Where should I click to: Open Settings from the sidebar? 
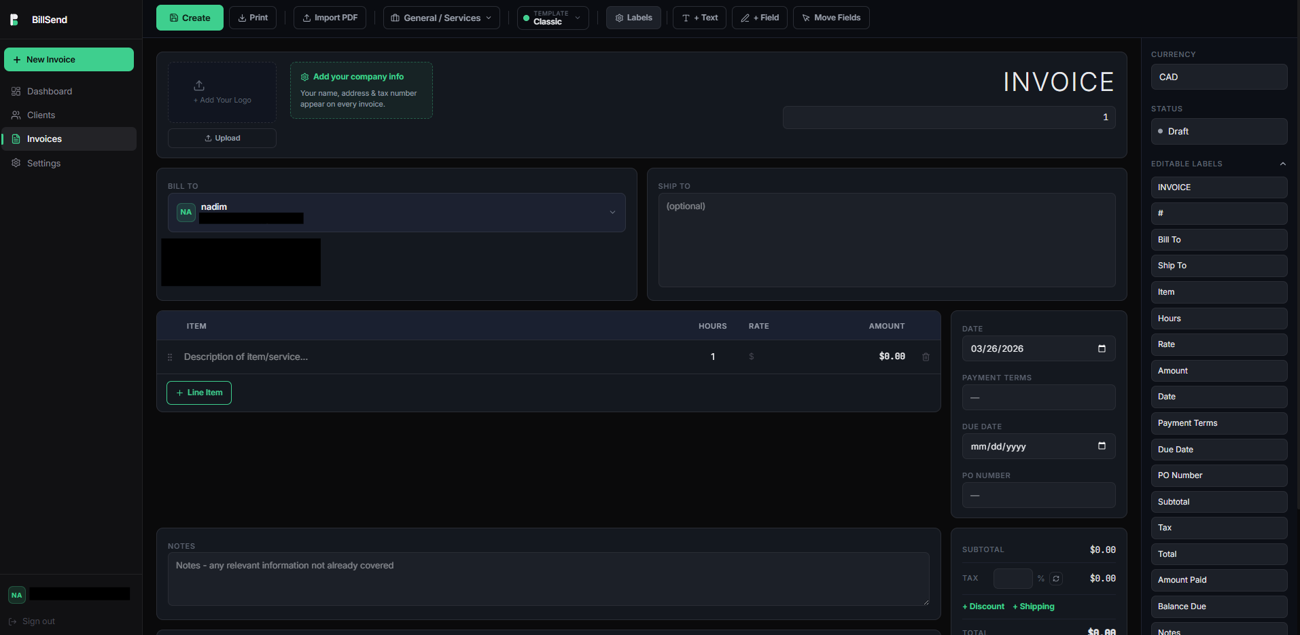tap(69, 163)
